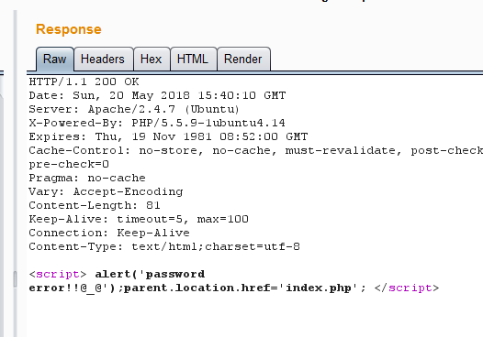483x337 pixels.
Task: Click the Server: Apache/2.4.7 line
Action: (134, 109)
